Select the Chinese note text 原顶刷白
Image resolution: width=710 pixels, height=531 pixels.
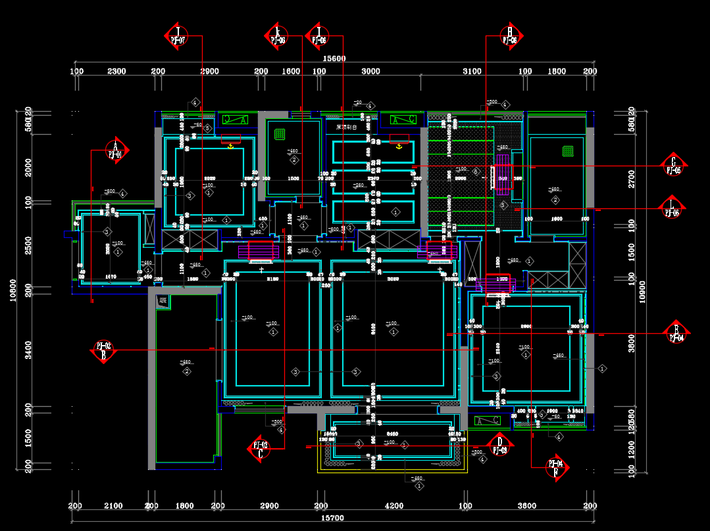346,127
